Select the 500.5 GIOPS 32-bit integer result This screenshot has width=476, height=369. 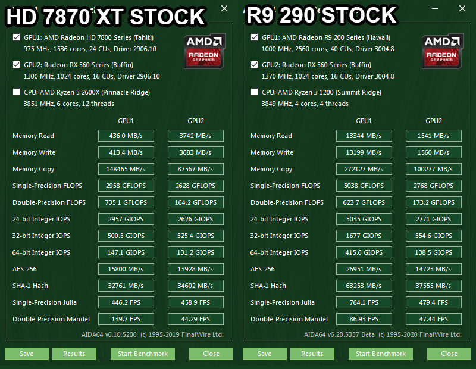(126, 236)
